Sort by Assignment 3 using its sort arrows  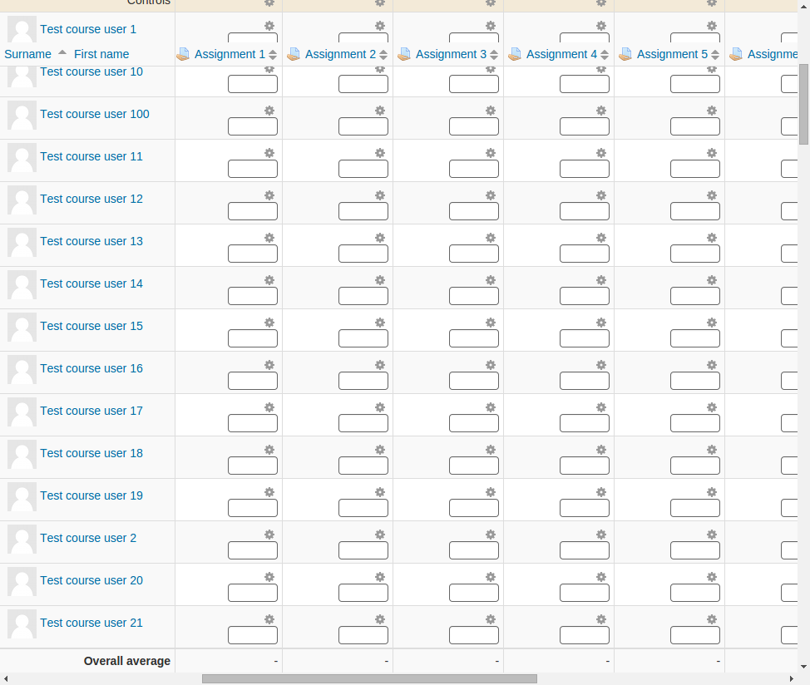click(x=494, y=55)
